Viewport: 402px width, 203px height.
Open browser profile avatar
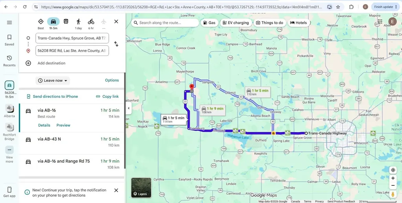[x=365, y=7]
